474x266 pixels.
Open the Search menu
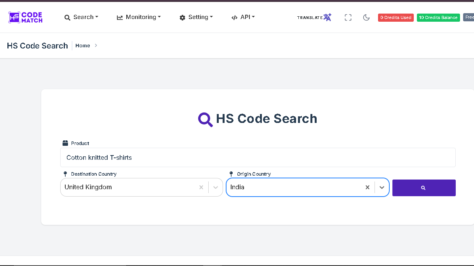pyautogui.click(x=81, y=17)
